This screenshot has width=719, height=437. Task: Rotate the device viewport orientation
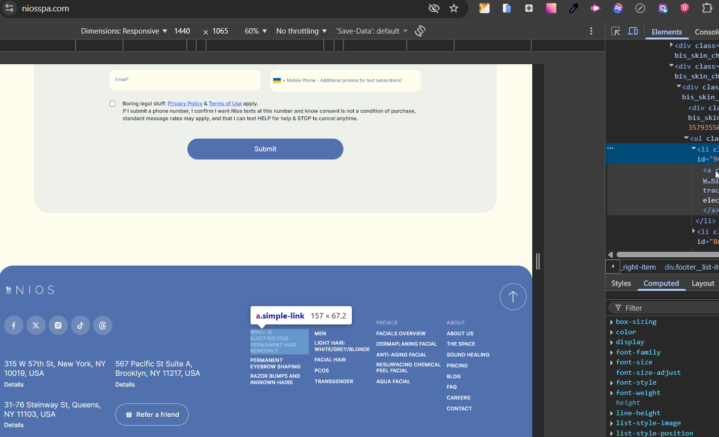(420, 31)
